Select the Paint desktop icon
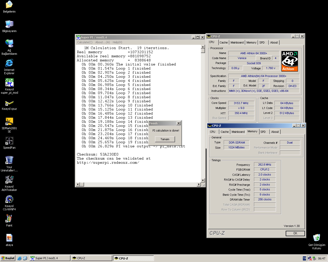328x262 pixels. [9, 219]
